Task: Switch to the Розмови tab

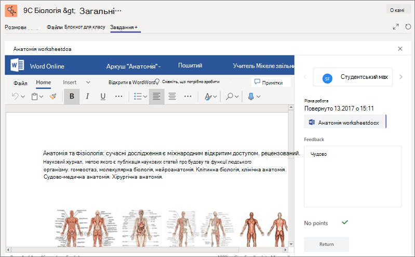Action: point(16,27)
